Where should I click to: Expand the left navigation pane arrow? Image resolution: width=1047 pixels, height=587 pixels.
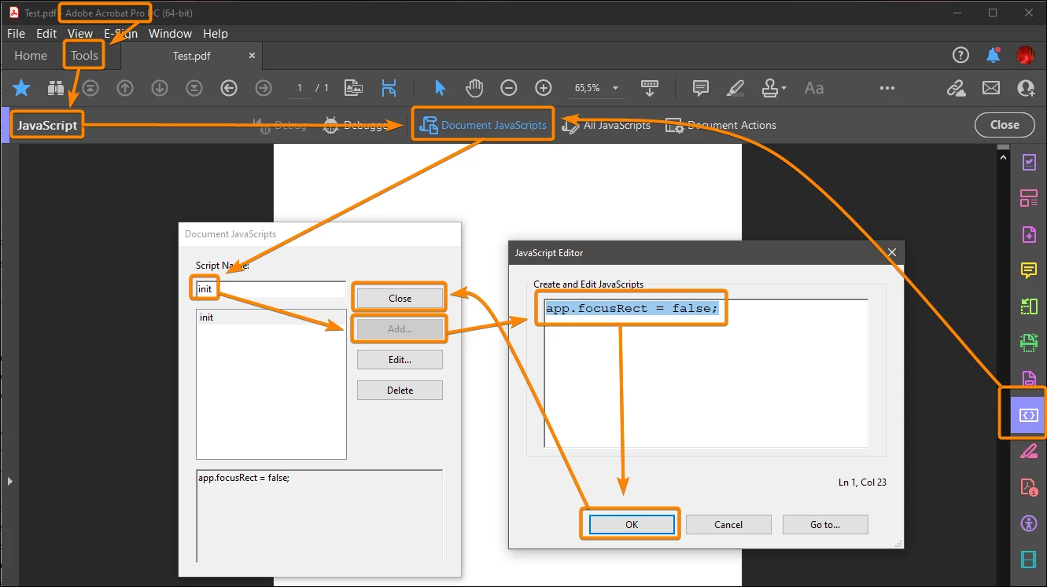(x=9, y=481)
